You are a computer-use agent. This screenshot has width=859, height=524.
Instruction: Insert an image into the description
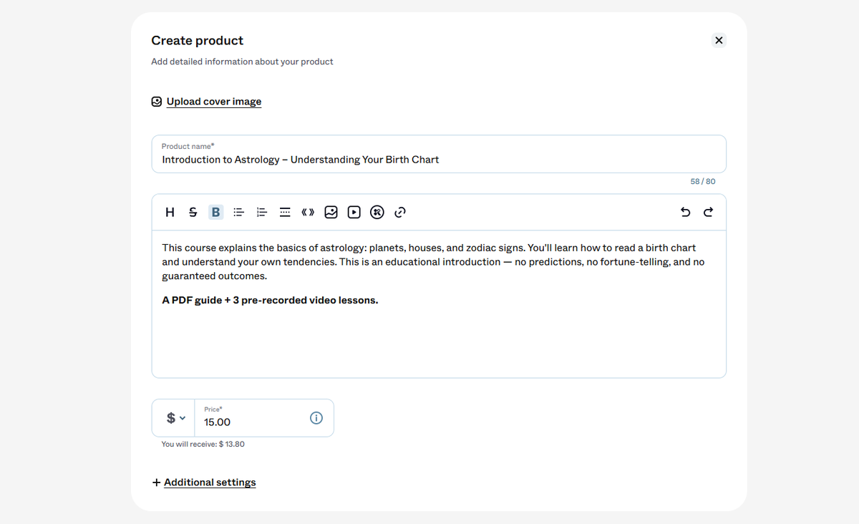pyautogui.click(x=331, y=212)
